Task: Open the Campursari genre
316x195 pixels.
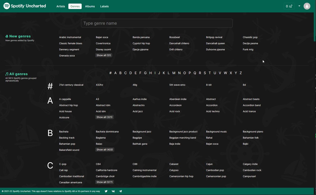Action: (x=249, y=176)
